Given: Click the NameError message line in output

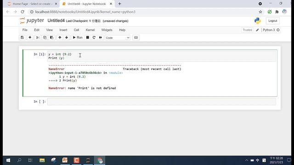Looking at the screenshot, I should pyautogui.click(x=82, y=88).
